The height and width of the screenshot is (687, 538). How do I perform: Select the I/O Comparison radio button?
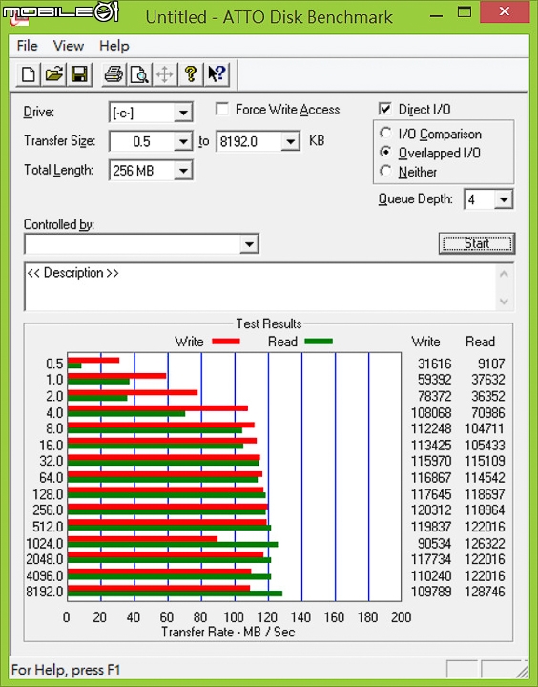385,133
